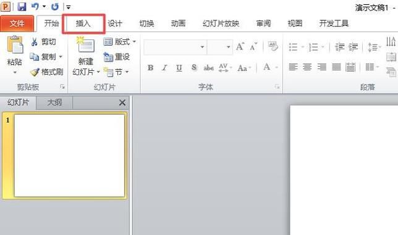Open the 幻灯片放映 (Slide Show) tab
This screenshot has height=235, width=398.
(x=221, y=23)
